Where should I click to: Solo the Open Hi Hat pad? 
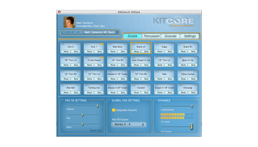coord(193,65)
